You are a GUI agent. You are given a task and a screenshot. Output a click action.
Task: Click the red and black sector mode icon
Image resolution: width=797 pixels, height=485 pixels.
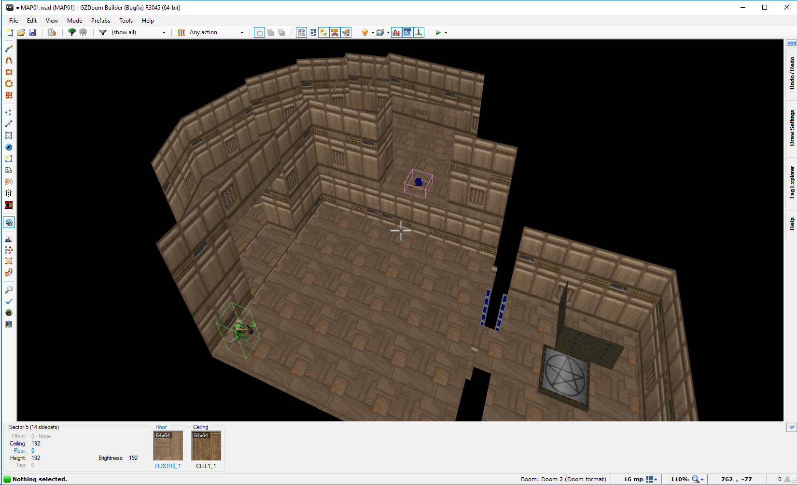point(9,205)
